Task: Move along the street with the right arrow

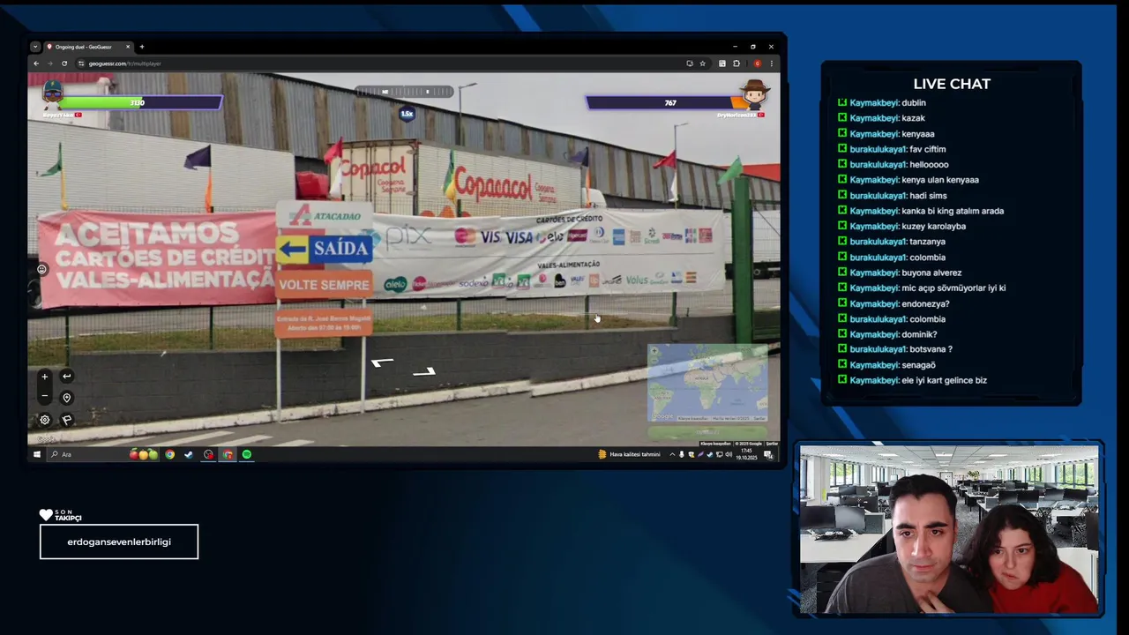Action: (424, 372)
